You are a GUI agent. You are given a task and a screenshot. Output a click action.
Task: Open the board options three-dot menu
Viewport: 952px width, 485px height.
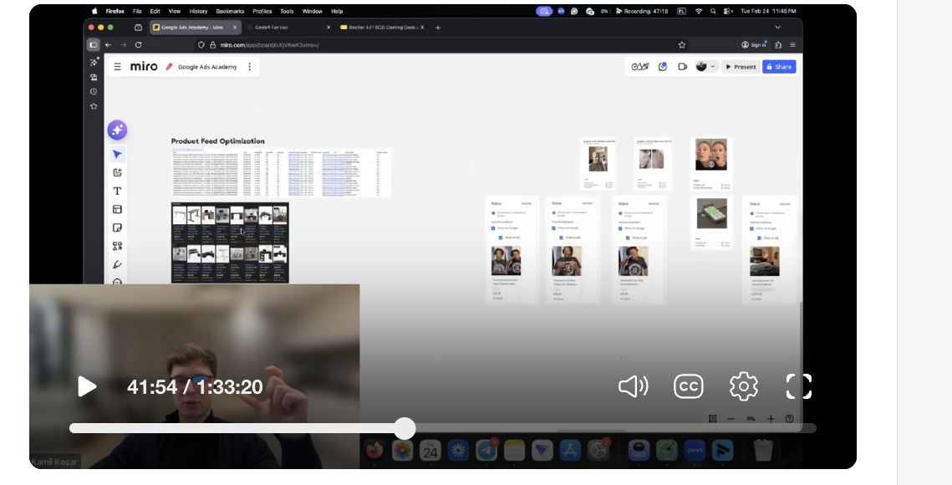250,67
